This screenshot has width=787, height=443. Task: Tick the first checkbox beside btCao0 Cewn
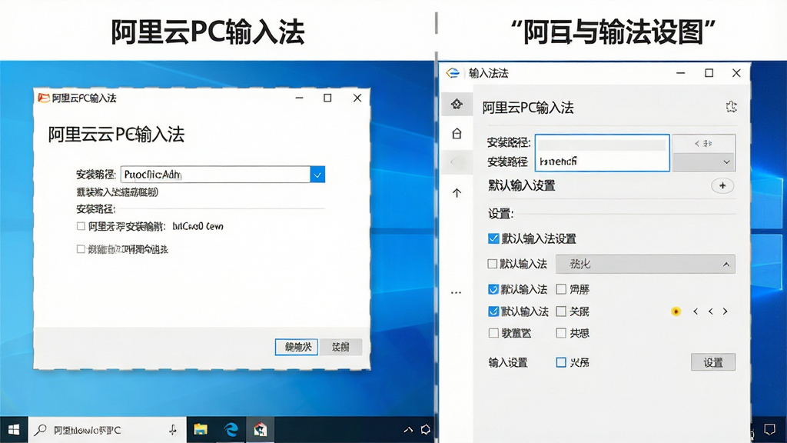pyautogui.click(x=81, y=227)
